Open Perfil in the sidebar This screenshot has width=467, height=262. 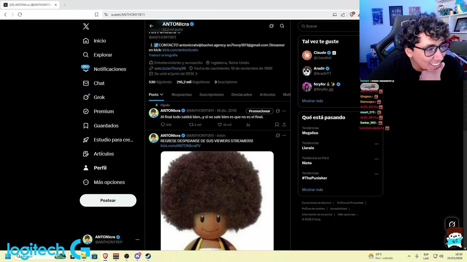[94, 168]
